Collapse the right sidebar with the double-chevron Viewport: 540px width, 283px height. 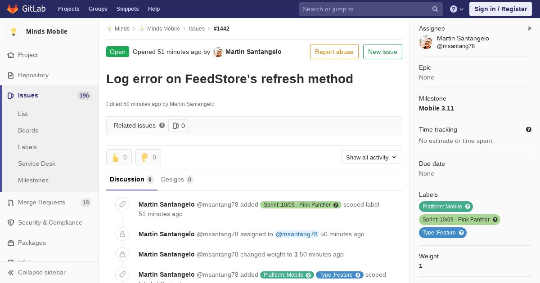pos(530,28)
